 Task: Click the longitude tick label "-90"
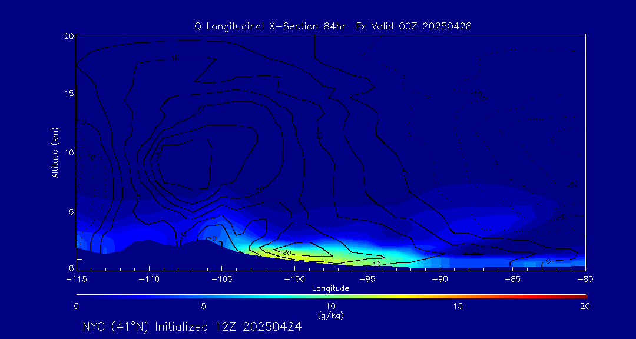point(440,279)
